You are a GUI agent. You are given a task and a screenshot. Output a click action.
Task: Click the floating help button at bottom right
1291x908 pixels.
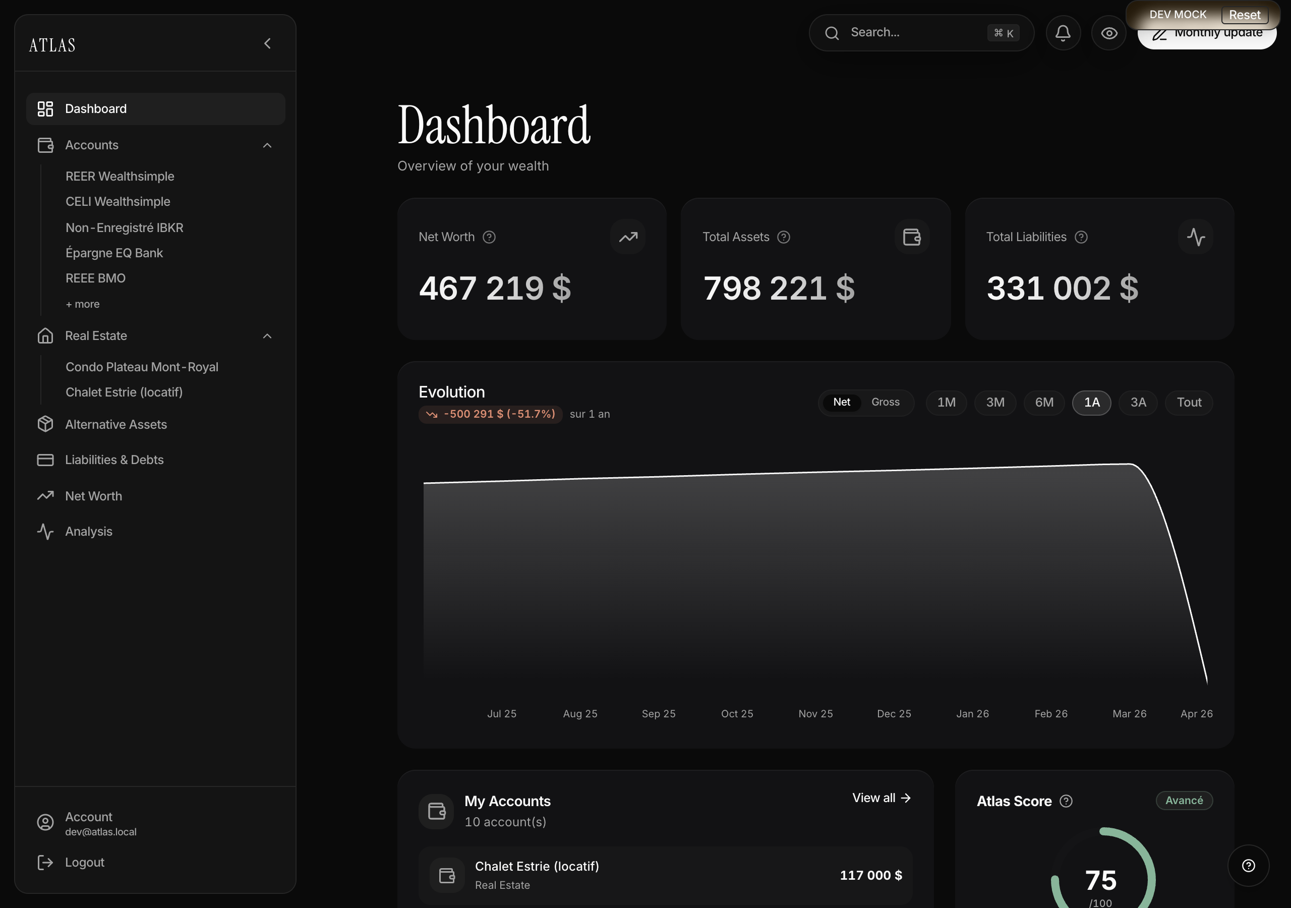1248,865
